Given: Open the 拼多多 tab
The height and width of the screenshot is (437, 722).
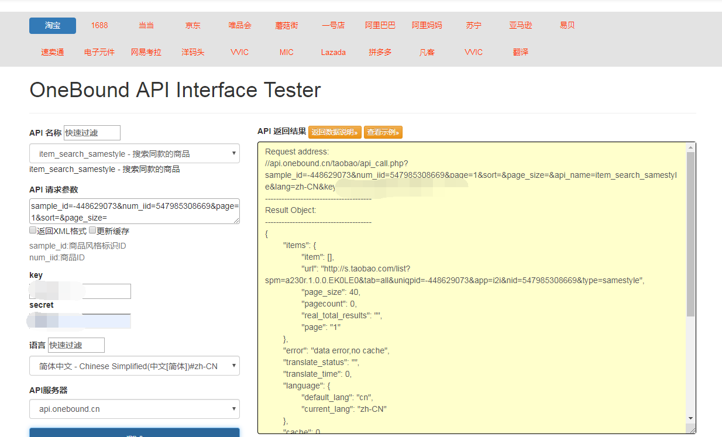Looking at the screenshot, I should (x=380, y=52).
